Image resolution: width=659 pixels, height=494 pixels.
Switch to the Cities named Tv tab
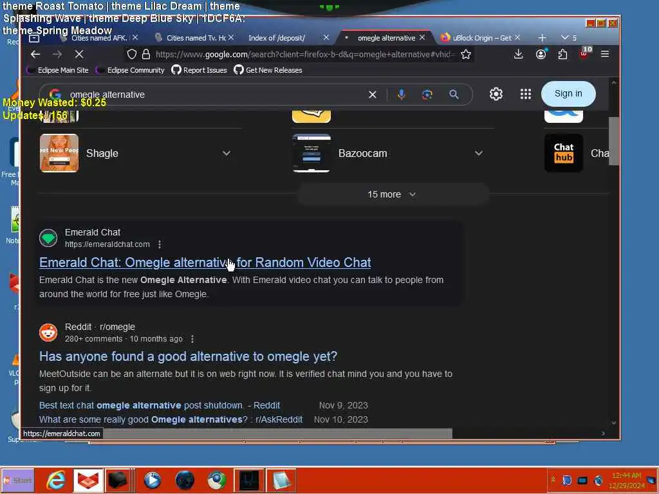pyautogui.click(x=196, y=38)
